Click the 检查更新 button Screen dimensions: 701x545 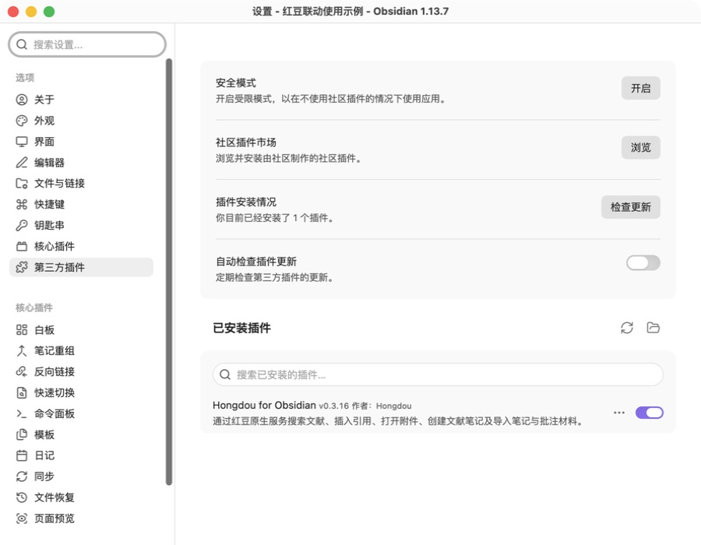pyautogui.click(x=630, y=207)
